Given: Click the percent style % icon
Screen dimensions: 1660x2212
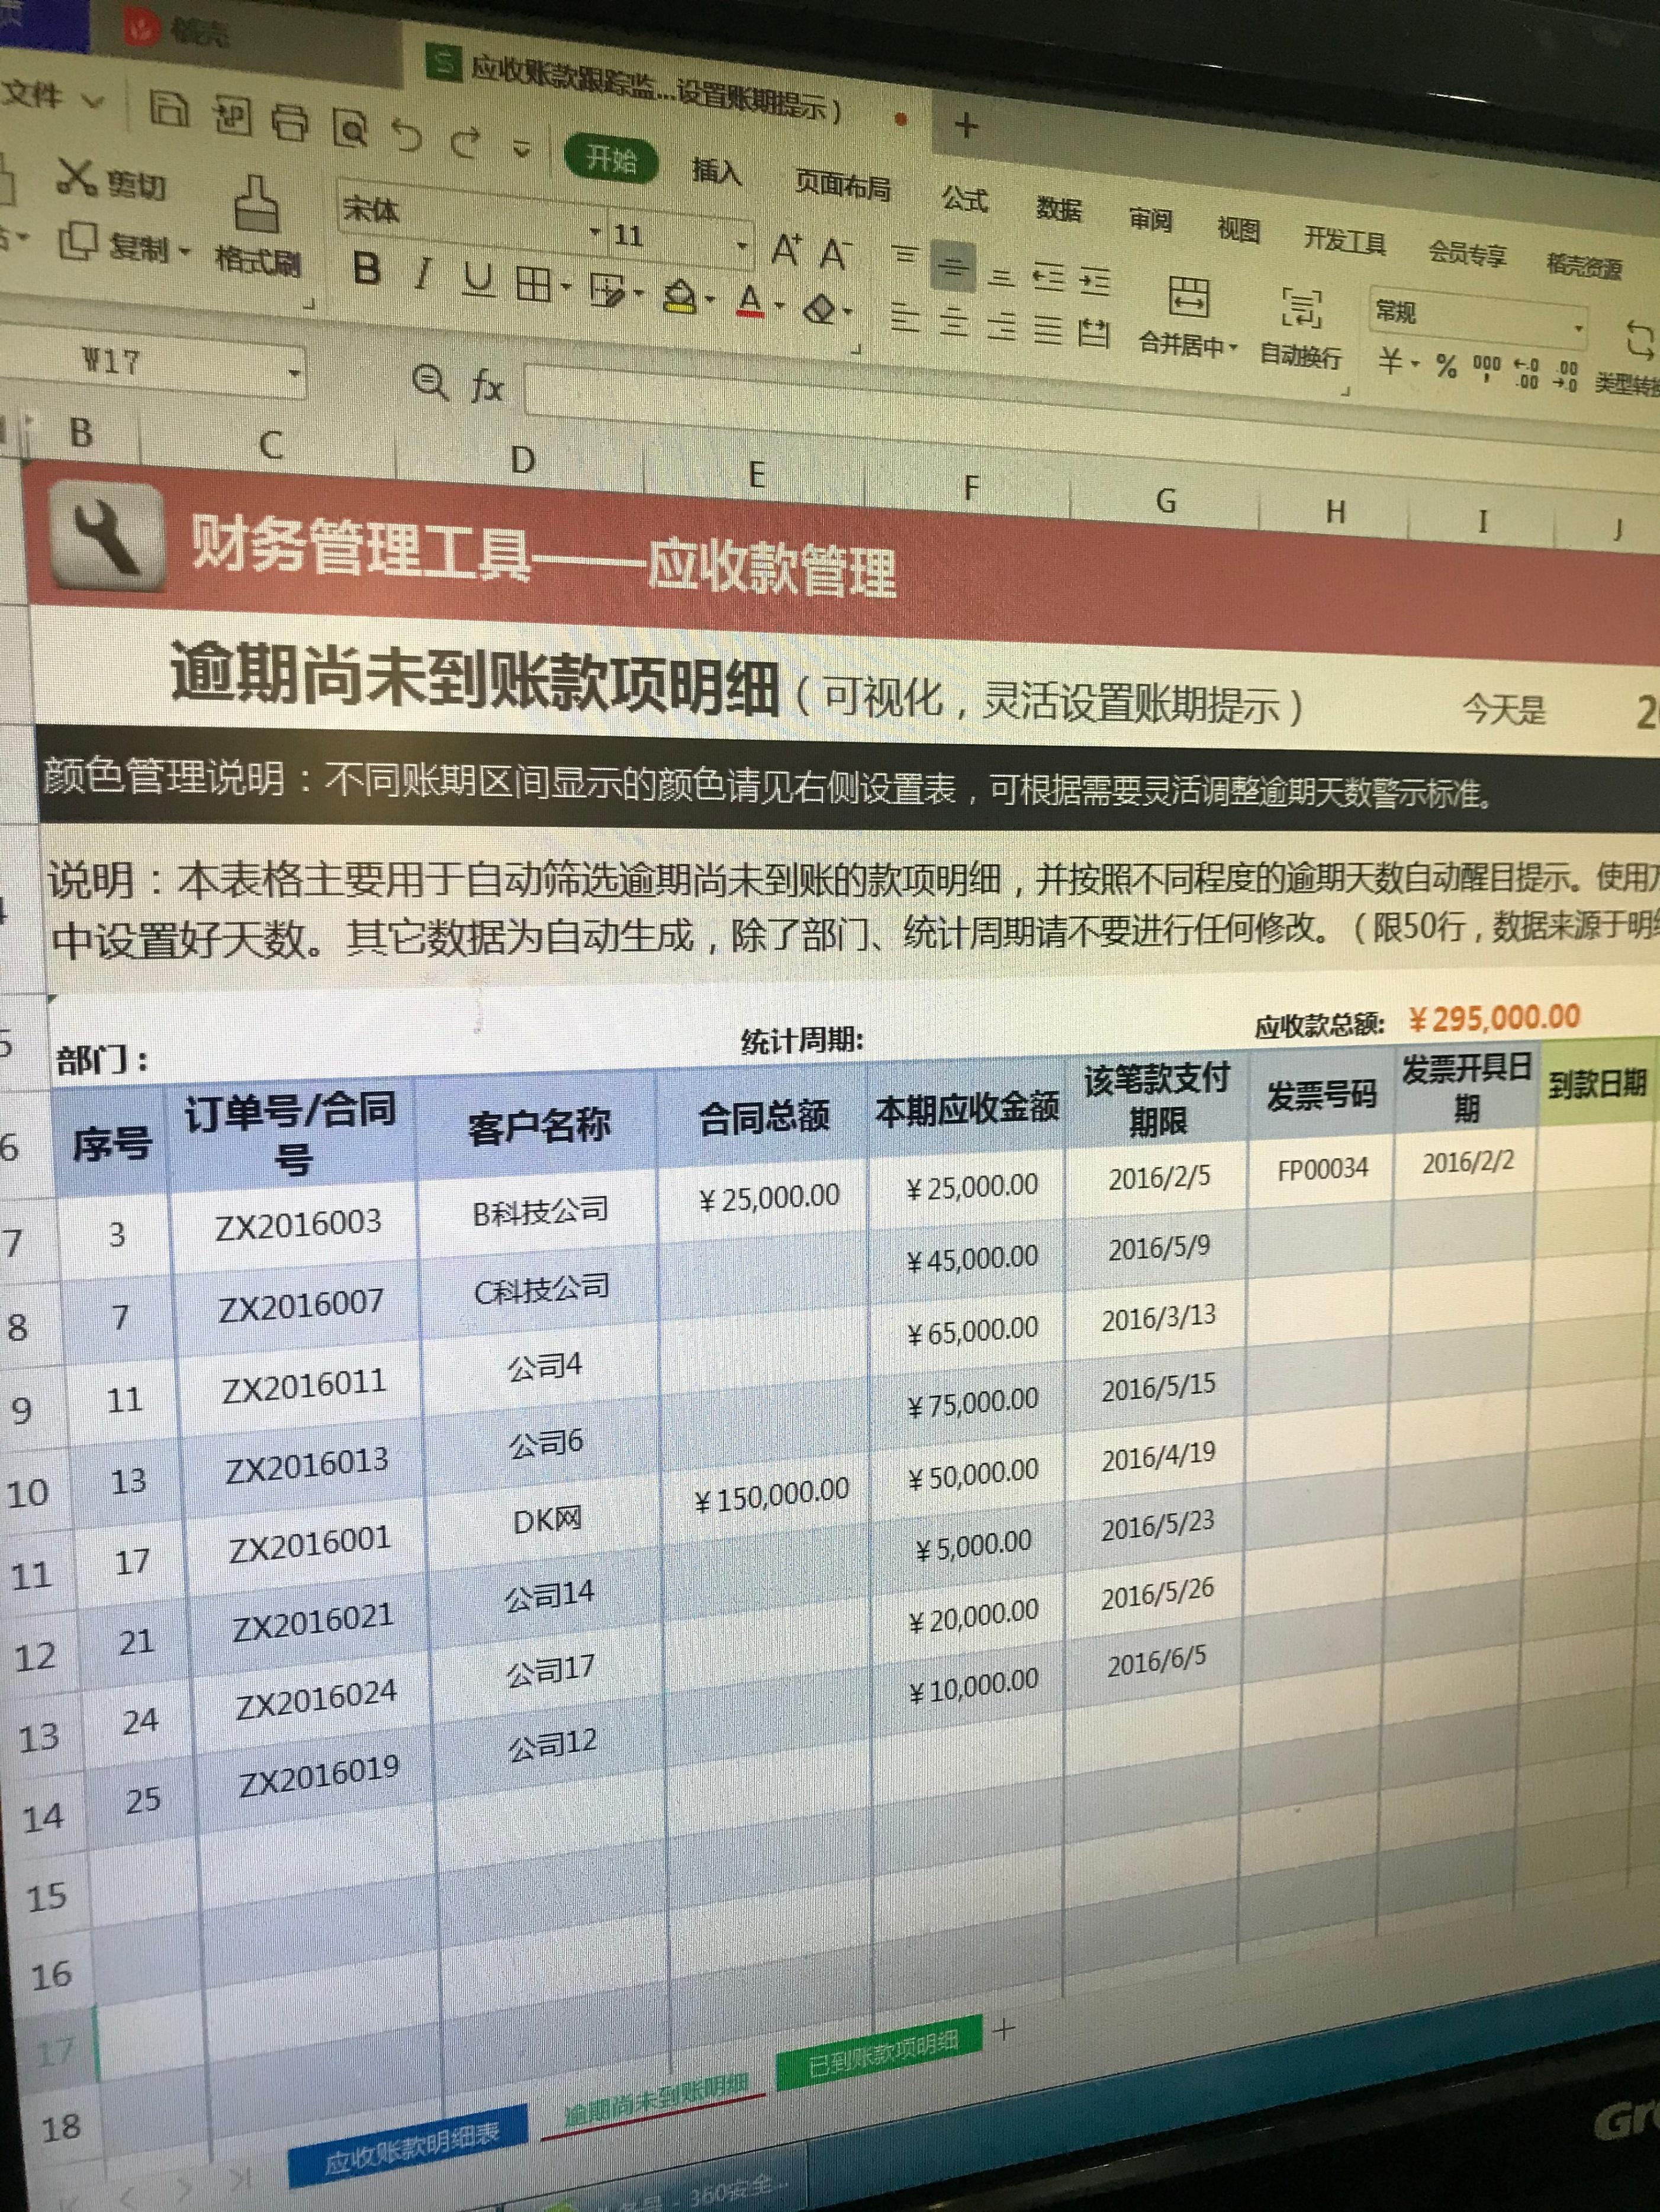Looking at the screenshot, I should tap(1446, 365).
